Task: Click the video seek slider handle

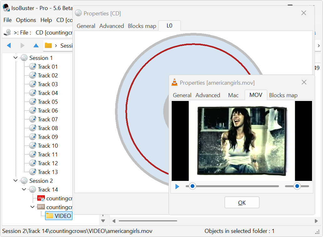Action: (192, 186)
